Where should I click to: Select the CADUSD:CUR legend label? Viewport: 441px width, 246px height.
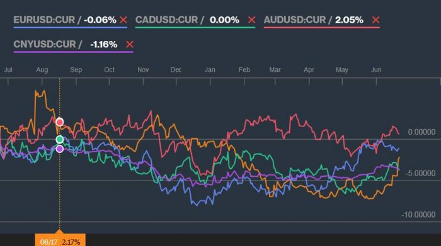click(x=166, y=20)
